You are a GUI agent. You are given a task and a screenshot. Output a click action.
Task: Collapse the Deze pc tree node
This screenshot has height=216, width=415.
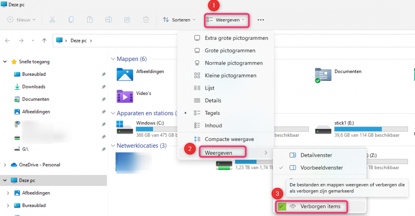5,180
